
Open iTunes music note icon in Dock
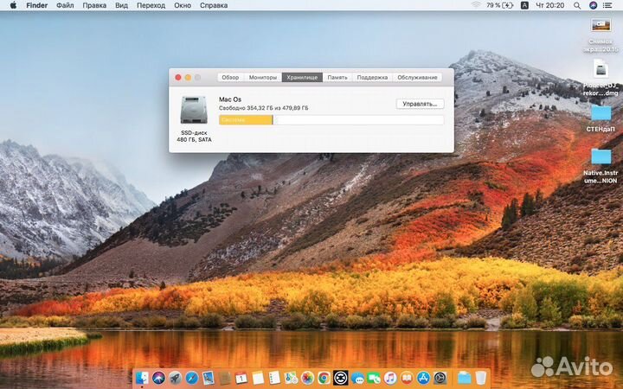coord(390,378)
